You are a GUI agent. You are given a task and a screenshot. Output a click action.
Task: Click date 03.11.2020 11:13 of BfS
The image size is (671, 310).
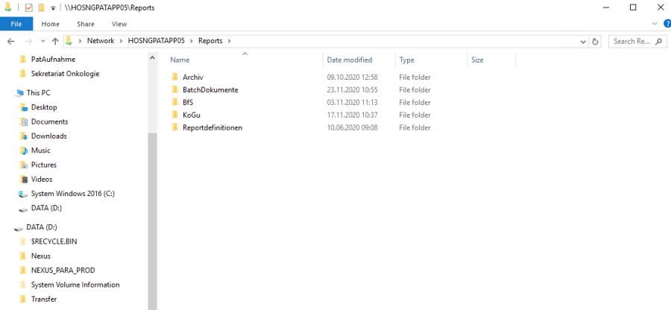[x=352, y=103]
